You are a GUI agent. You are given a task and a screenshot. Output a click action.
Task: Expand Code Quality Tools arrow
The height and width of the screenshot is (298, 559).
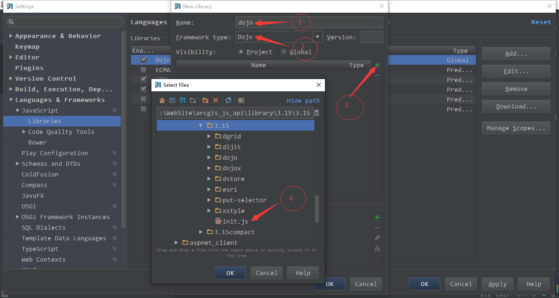24,132
